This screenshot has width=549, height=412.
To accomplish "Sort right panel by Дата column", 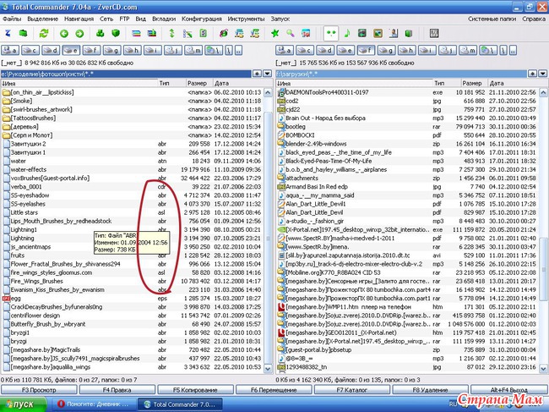I will 513,84.
